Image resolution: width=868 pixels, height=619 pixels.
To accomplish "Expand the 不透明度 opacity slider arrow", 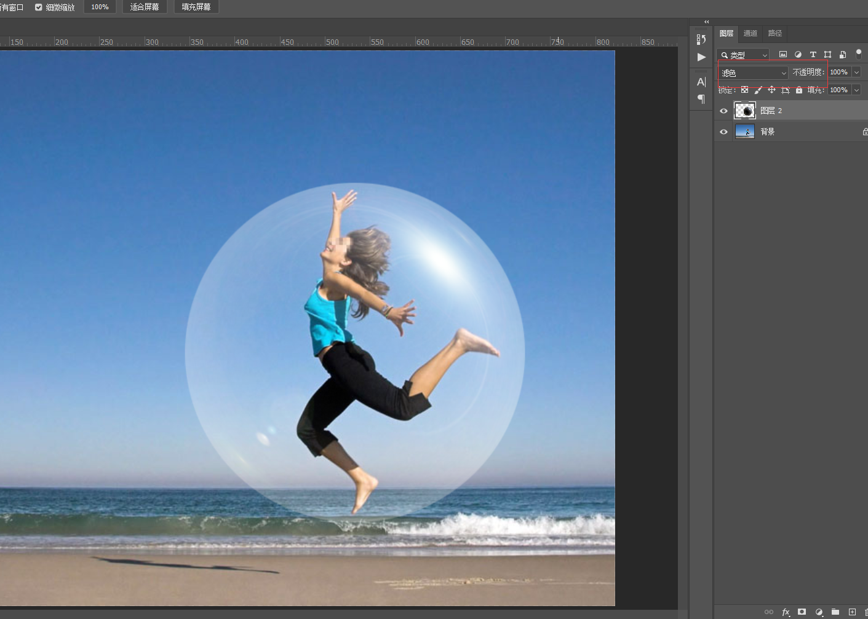I will (x=856, y=72).
